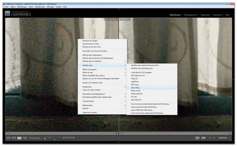Viewport: 237px width, 146px height.
Task: Open the Développement module
Action: point(190,15)
